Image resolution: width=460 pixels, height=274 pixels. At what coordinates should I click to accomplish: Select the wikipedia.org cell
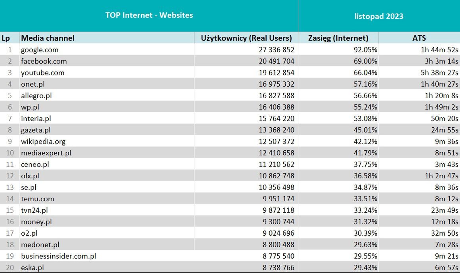click(43, 142)
